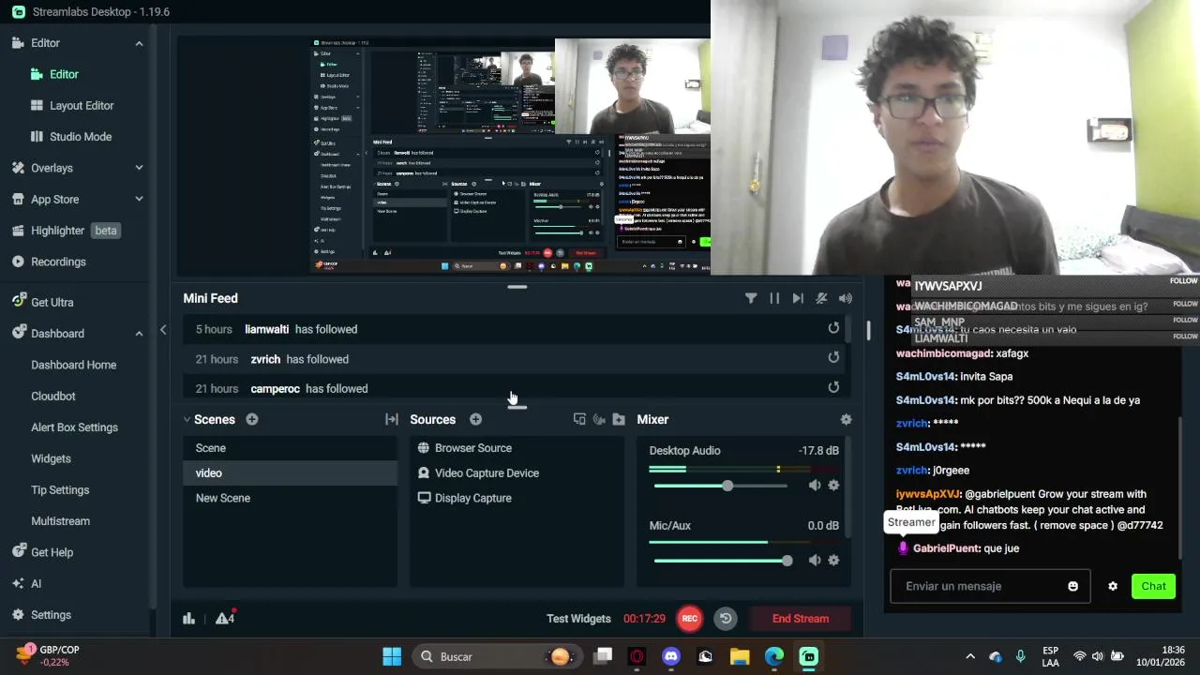Click the replay buffer button
The height and width of the screenshot is (675, 1200).
pos(726,618)
